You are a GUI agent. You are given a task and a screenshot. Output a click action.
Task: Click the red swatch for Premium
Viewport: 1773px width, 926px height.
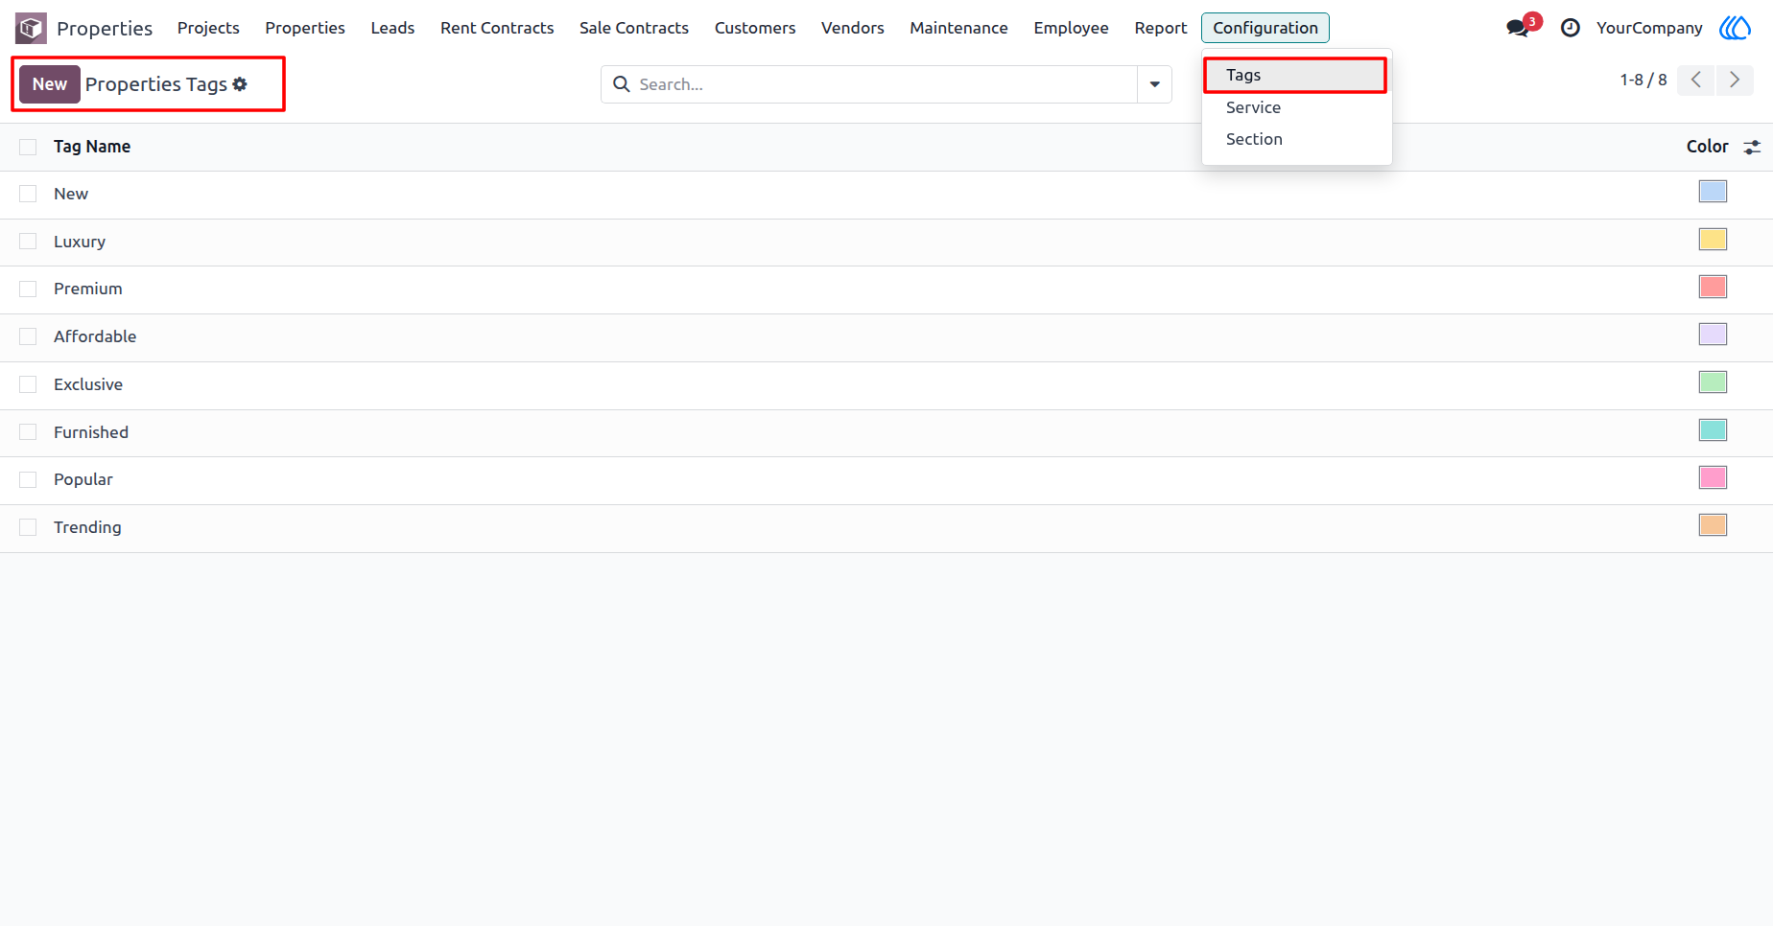1713,287
